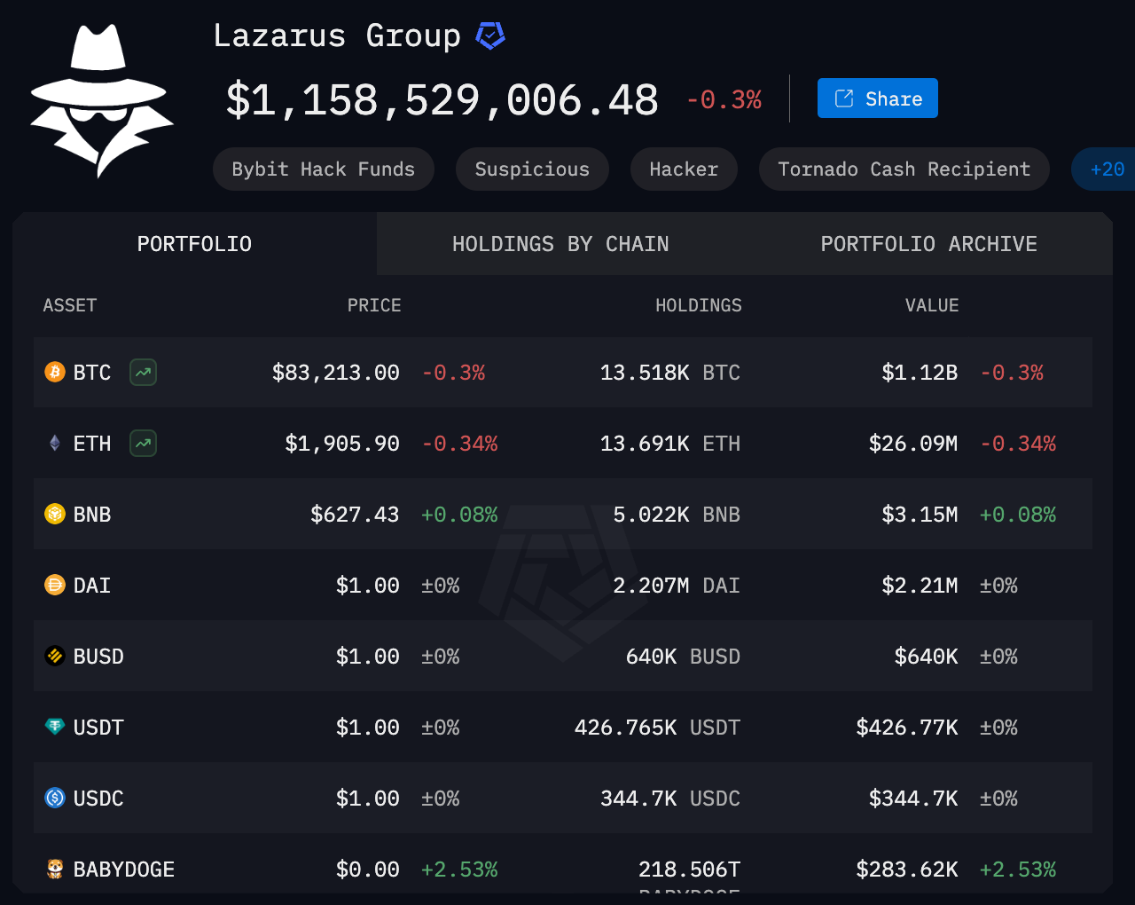The image size is (1135, 905).
Task: Click the 426.765K USDT holdings
Action: [x=657, y=728]
